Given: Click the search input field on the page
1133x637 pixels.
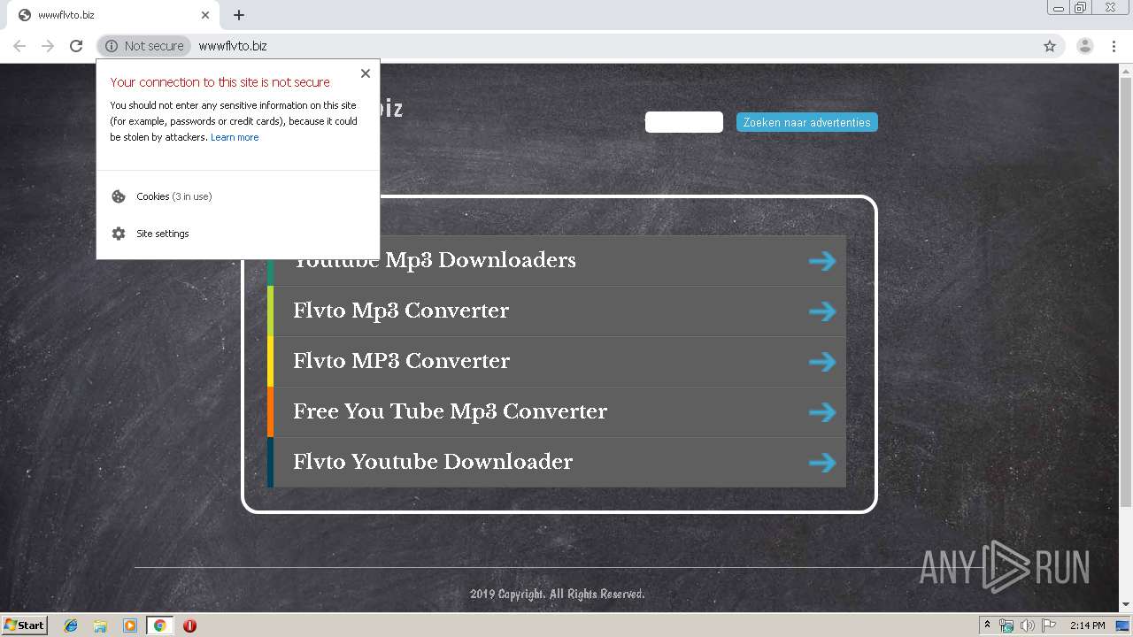Looking at the screenshot, I should (684, 122).
